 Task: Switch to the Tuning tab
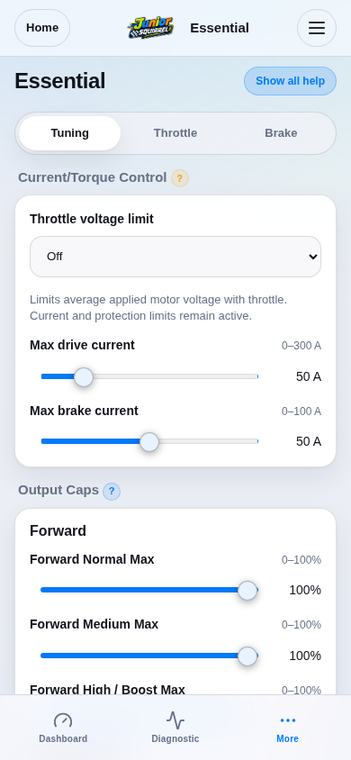[69, 133]
